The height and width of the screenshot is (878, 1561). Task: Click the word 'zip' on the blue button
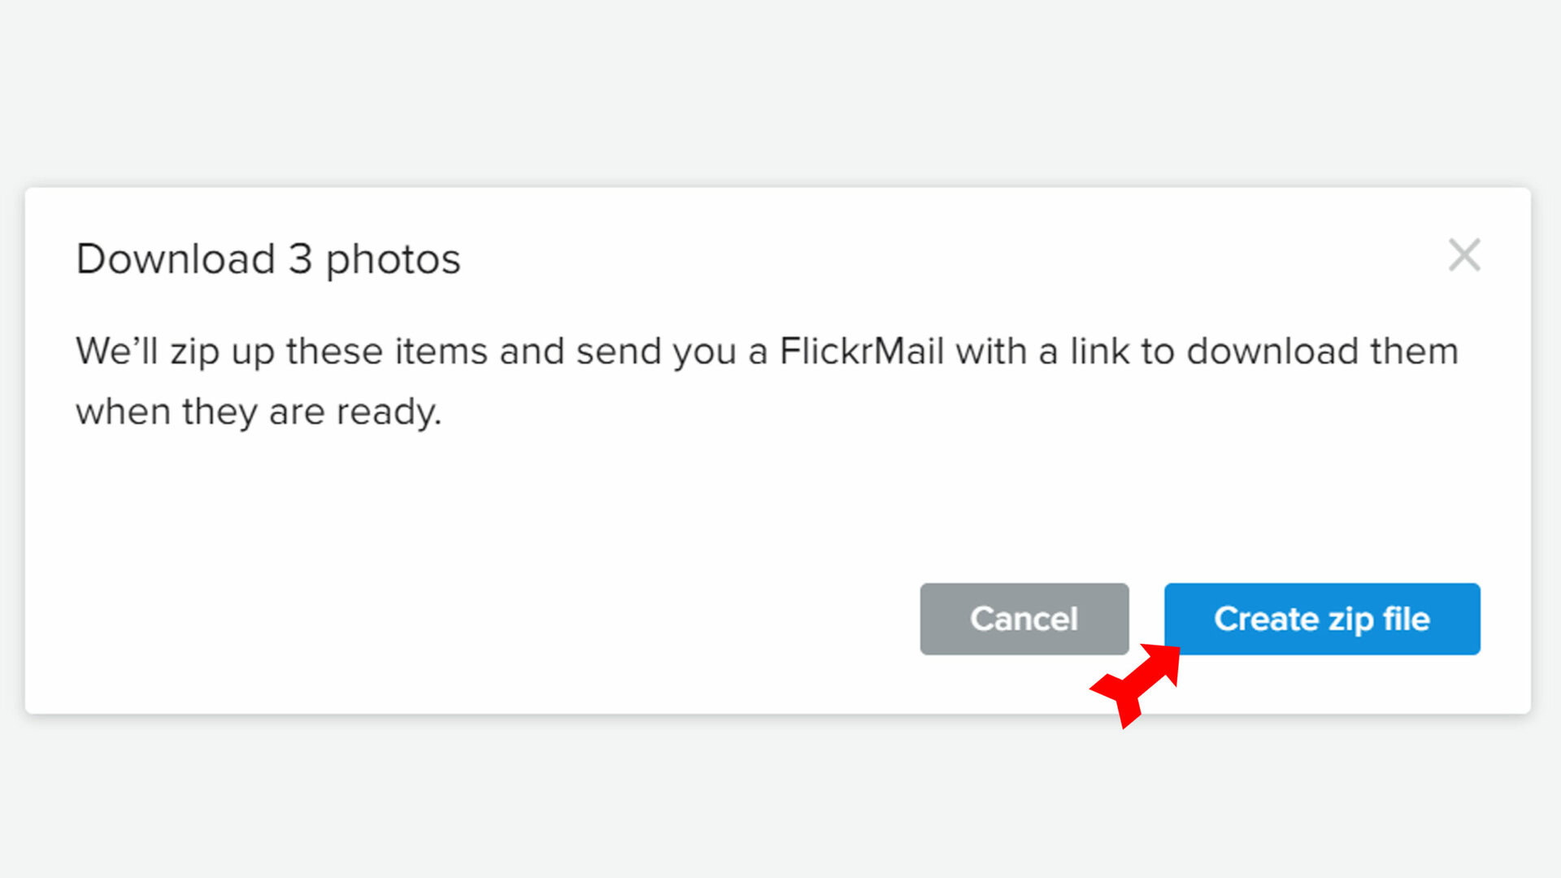[x=1350, y=619]
